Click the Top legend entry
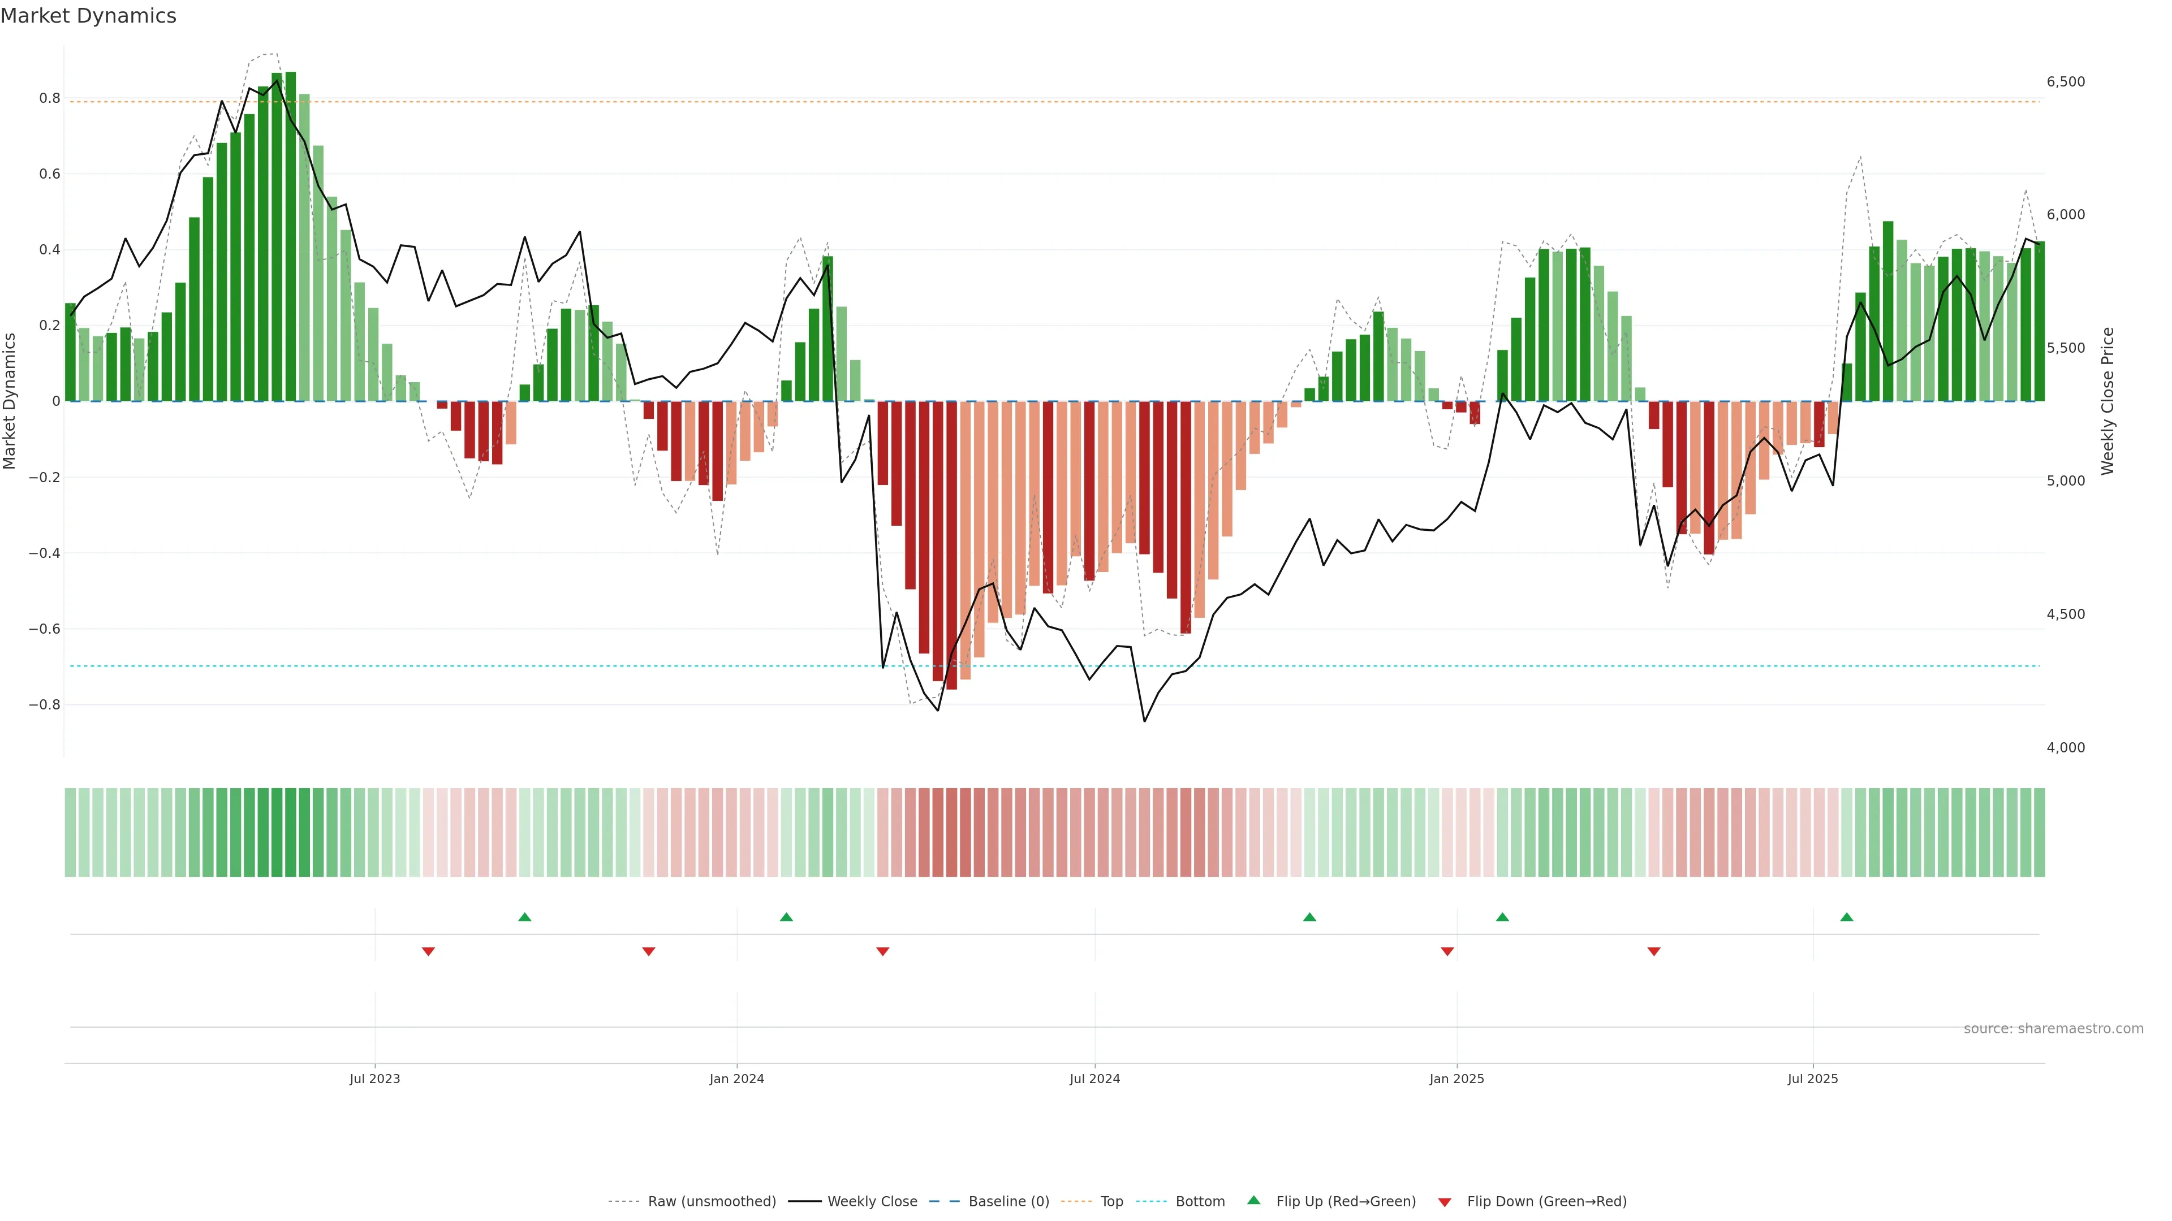Viewport: 2172px width, 1221px height. coord(1111,1202)
